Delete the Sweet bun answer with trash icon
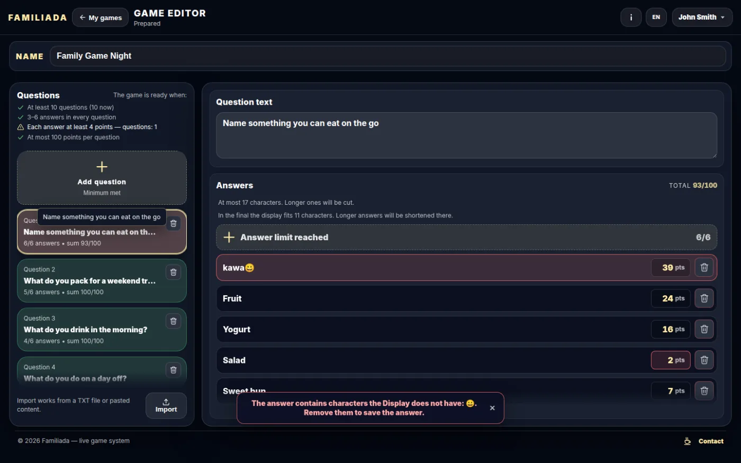Screen dimensions: 741x463 pyautogui.click(x=704, y=391)
